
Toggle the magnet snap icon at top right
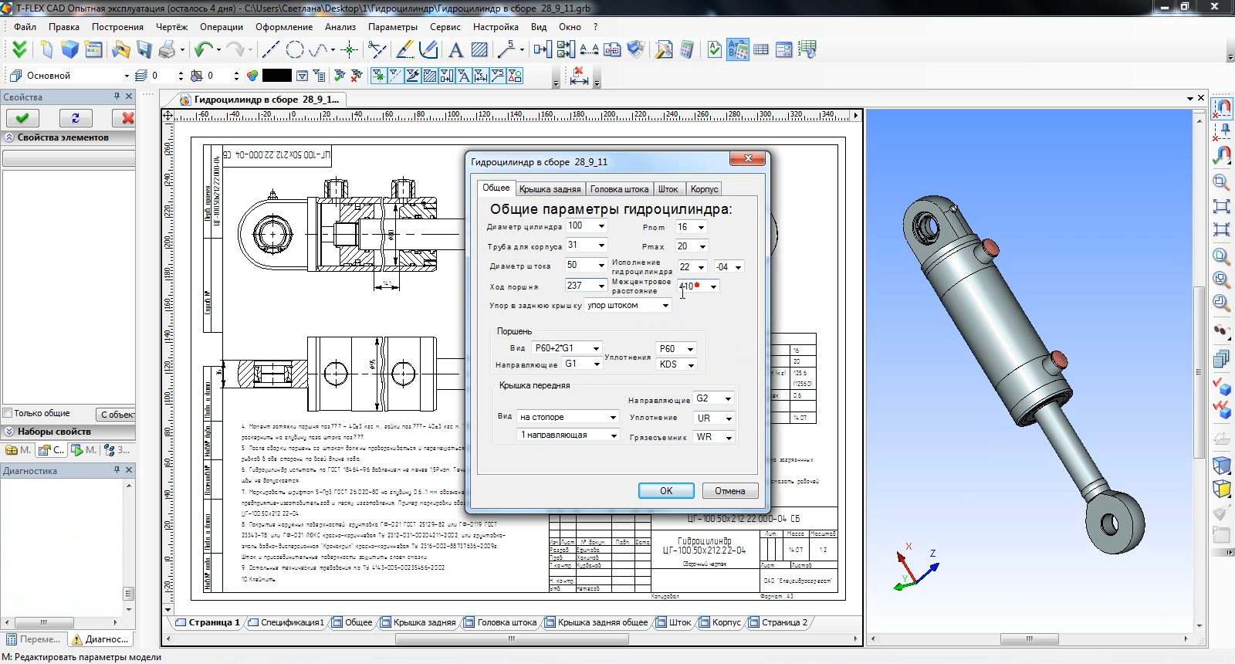pos(1221,107)
